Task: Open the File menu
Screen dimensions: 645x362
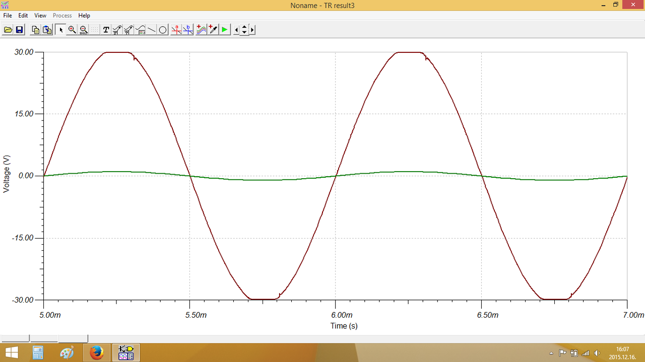Action: click(x=8, y=16)
